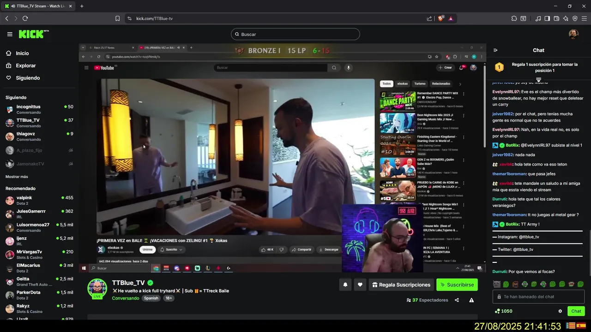Open browser extensions puzzle icon
591x332 pixels.
point(514,18)
